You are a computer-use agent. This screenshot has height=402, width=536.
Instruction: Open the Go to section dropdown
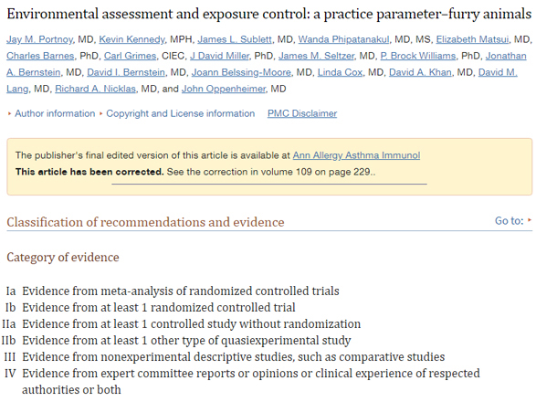(513, 221)
